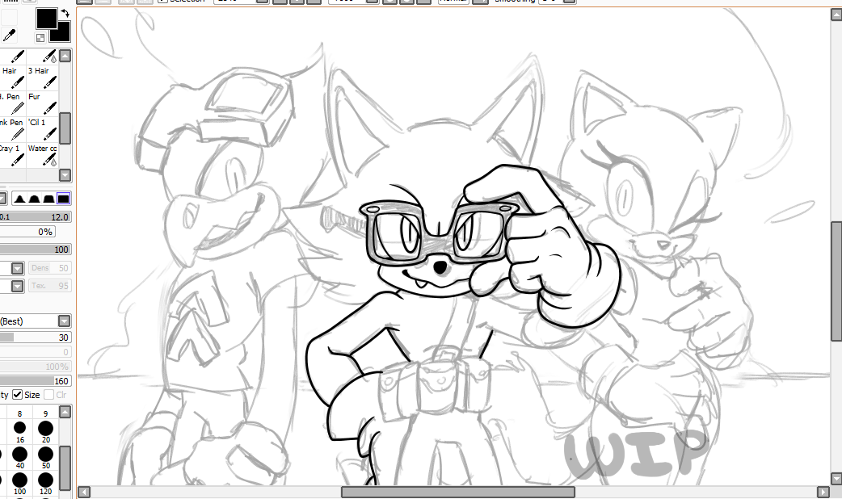
Task: Swap foreground and background colors arrow
Action: 65,13
